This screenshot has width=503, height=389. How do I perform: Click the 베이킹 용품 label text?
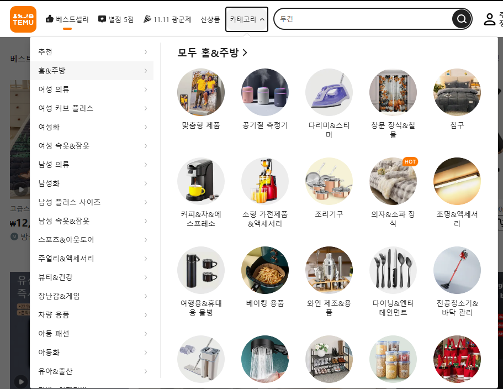[265, 303]
